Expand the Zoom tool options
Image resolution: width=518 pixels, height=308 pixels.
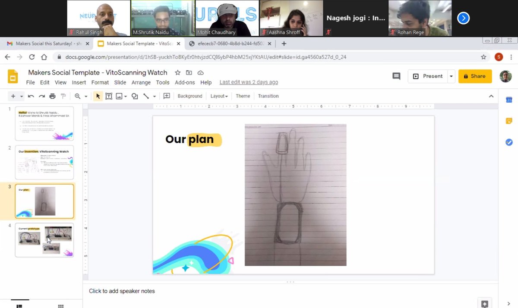[85, 96]
